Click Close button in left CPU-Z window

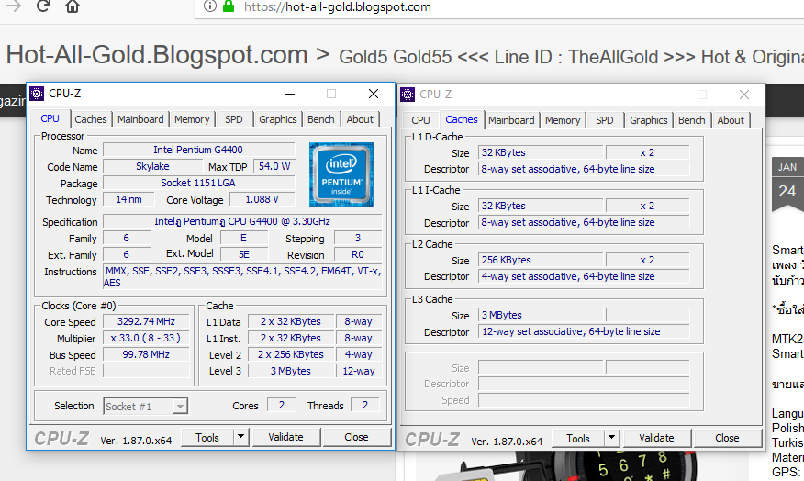(356, 437)
